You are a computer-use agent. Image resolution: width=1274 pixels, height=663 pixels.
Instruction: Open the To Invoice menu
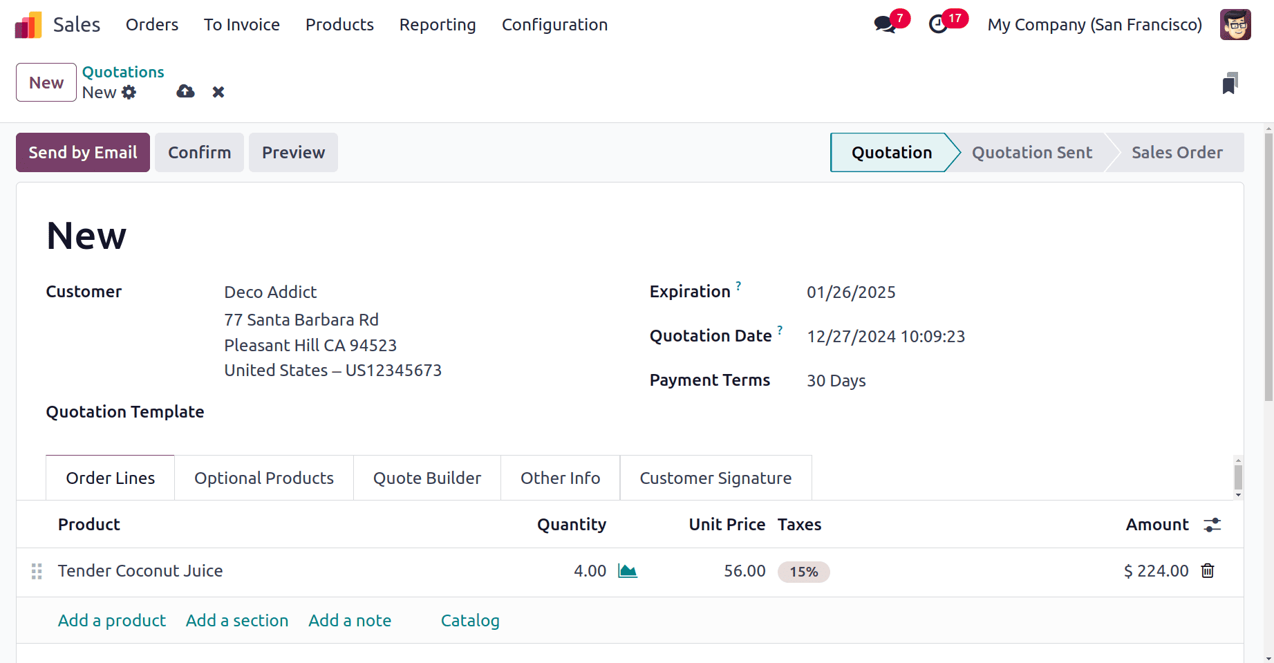pos(242,25)
